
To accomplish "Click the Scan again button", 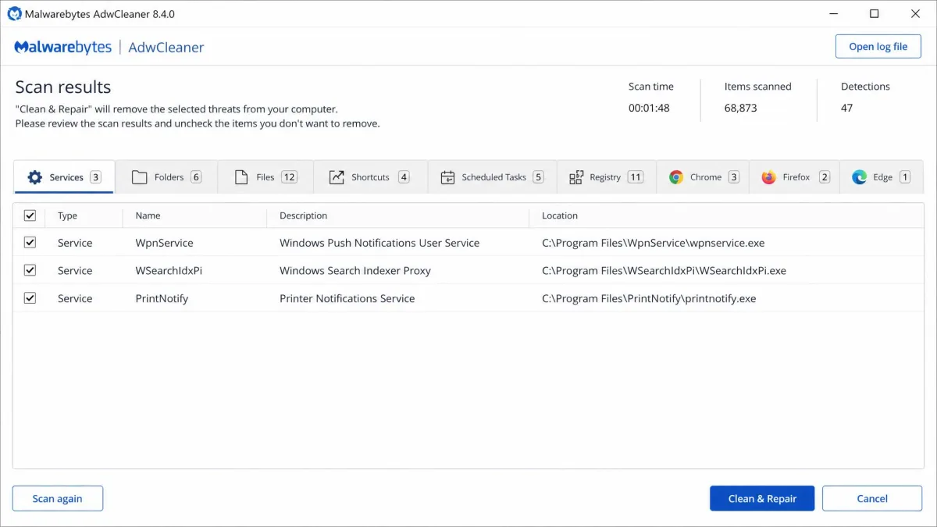I will (58, 498).
